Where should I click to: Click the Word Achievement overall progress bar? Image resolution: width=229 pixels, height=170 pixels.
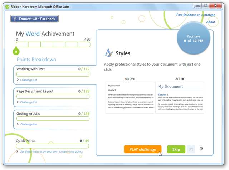[53, 45]
